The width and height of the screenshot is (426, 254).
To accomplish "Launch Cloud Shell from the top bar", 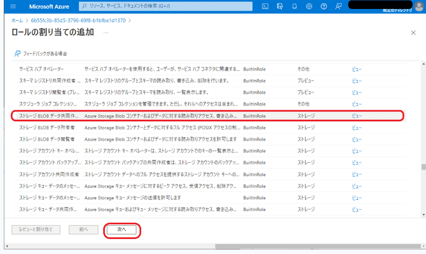I will click(x=265, y=6).
